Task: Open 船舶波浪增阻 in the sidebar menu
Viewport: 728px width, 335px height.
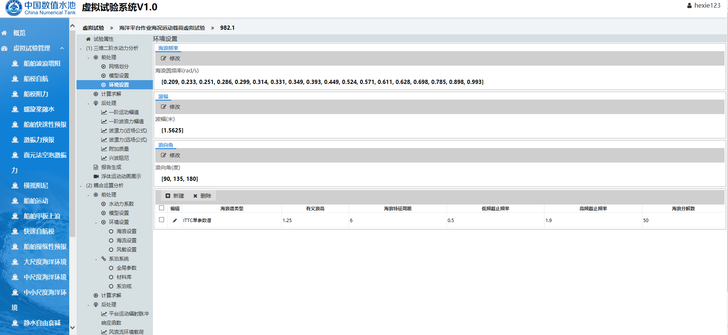Action: tap(42, 63)
